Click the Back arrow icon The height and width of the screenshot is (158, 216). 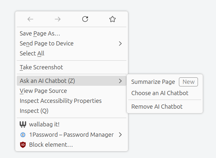point(30,19)
